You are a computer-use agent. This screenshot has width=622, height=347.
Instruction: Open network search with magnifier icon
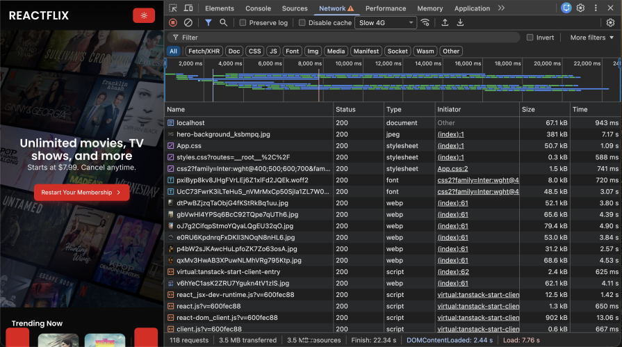(x=223, y=23)
